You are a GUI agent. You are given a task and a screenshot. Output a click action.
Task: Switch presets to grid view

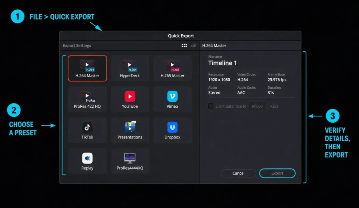pos(184,45)
